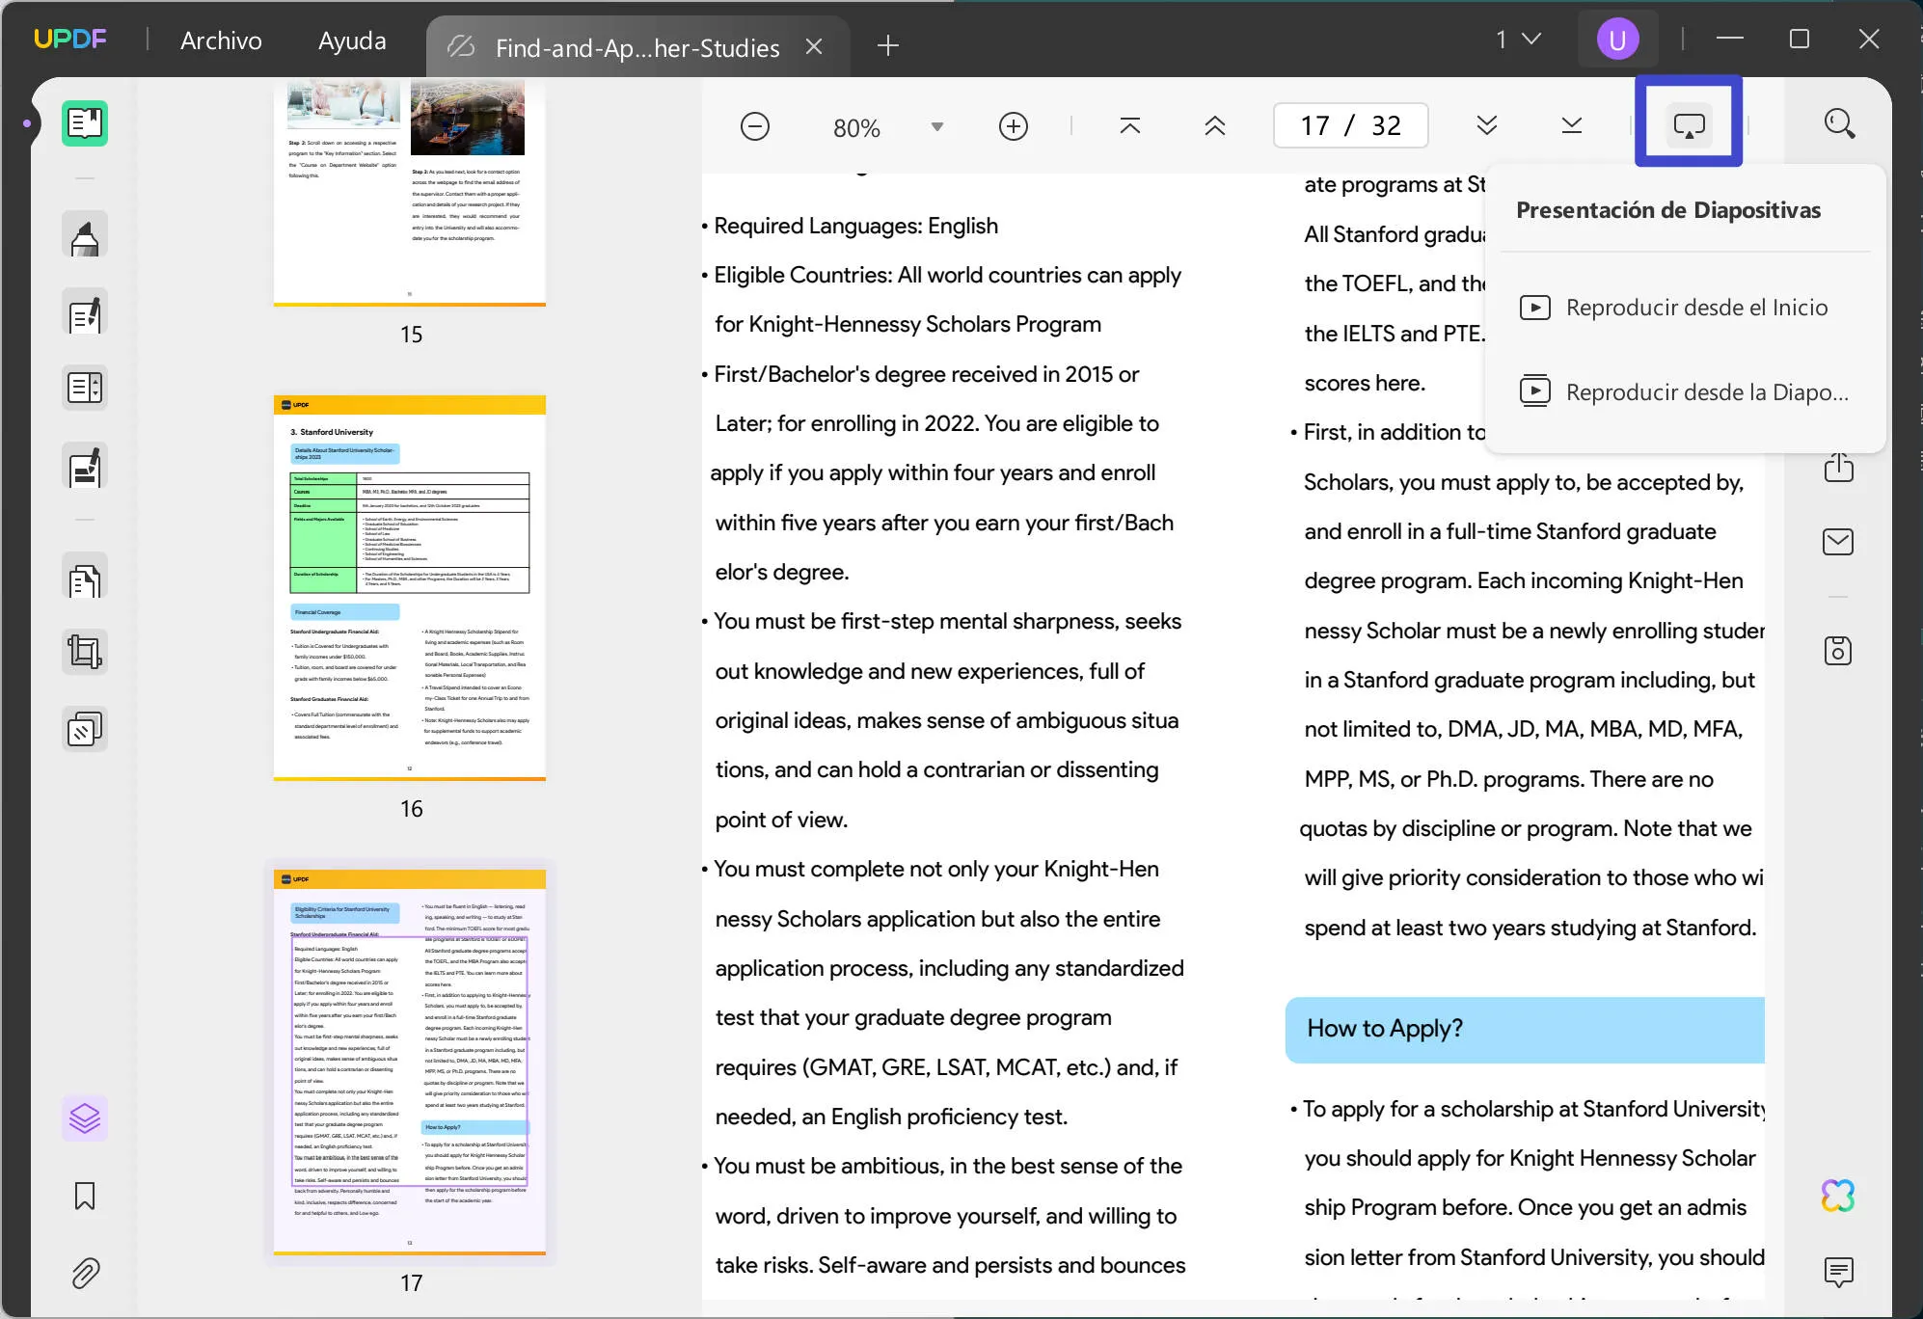The height and width of the screenshot is (1319, 1923).
Task: Select page 17 thumbnail
Action: (x=410, y=1063)
